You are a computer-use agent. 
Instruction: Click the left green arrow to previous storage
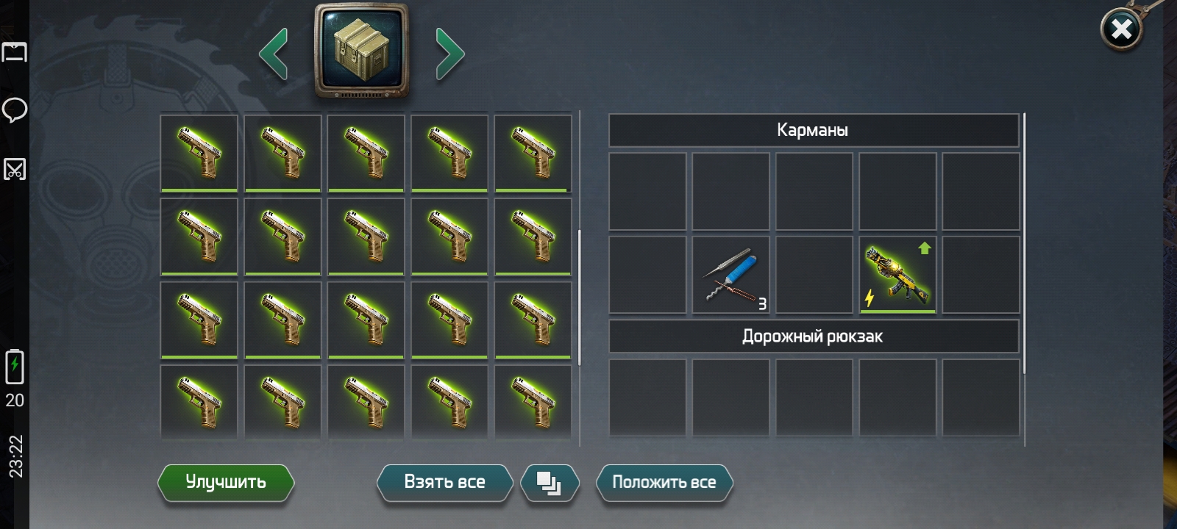pyautogui.click(x=274, y=54)
